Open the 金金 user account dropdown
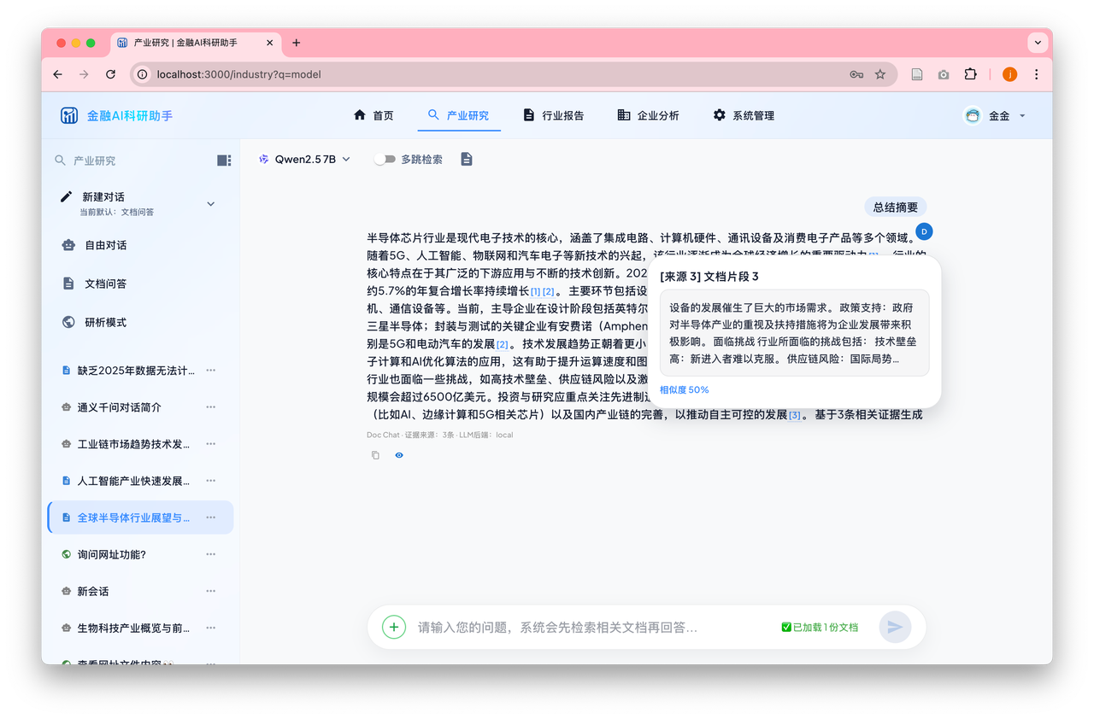The image size is (1094, 719). pyautogui.click(x=995, y=115)
